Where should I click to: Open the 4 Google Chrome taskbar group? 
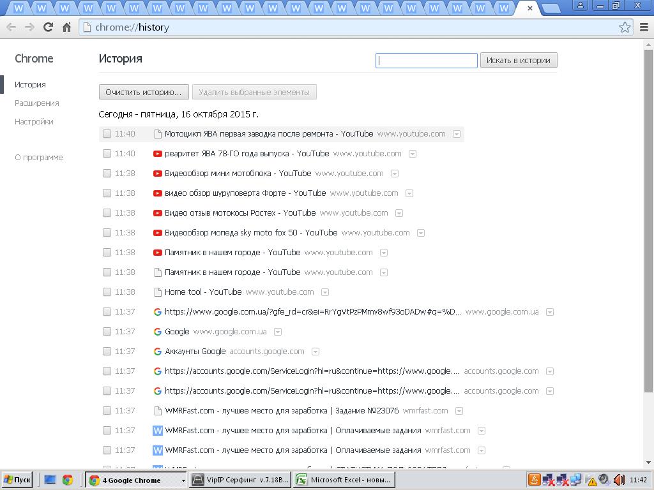pos(136,480)
